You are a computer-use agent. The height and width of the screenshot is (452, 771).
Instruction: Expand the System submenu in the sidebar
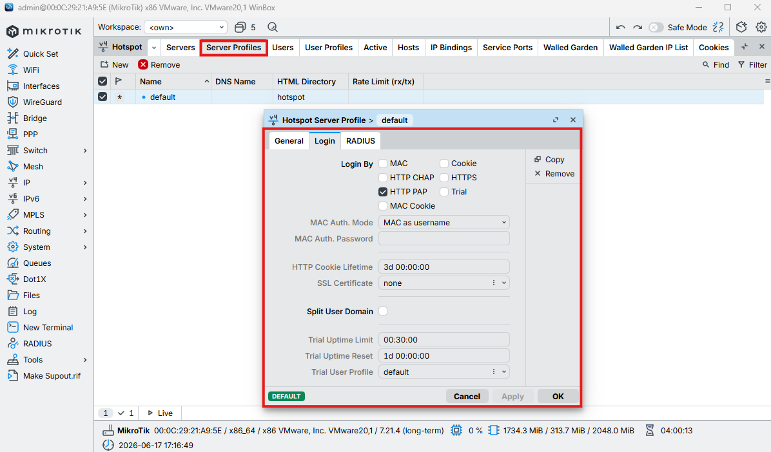[85, 247]
